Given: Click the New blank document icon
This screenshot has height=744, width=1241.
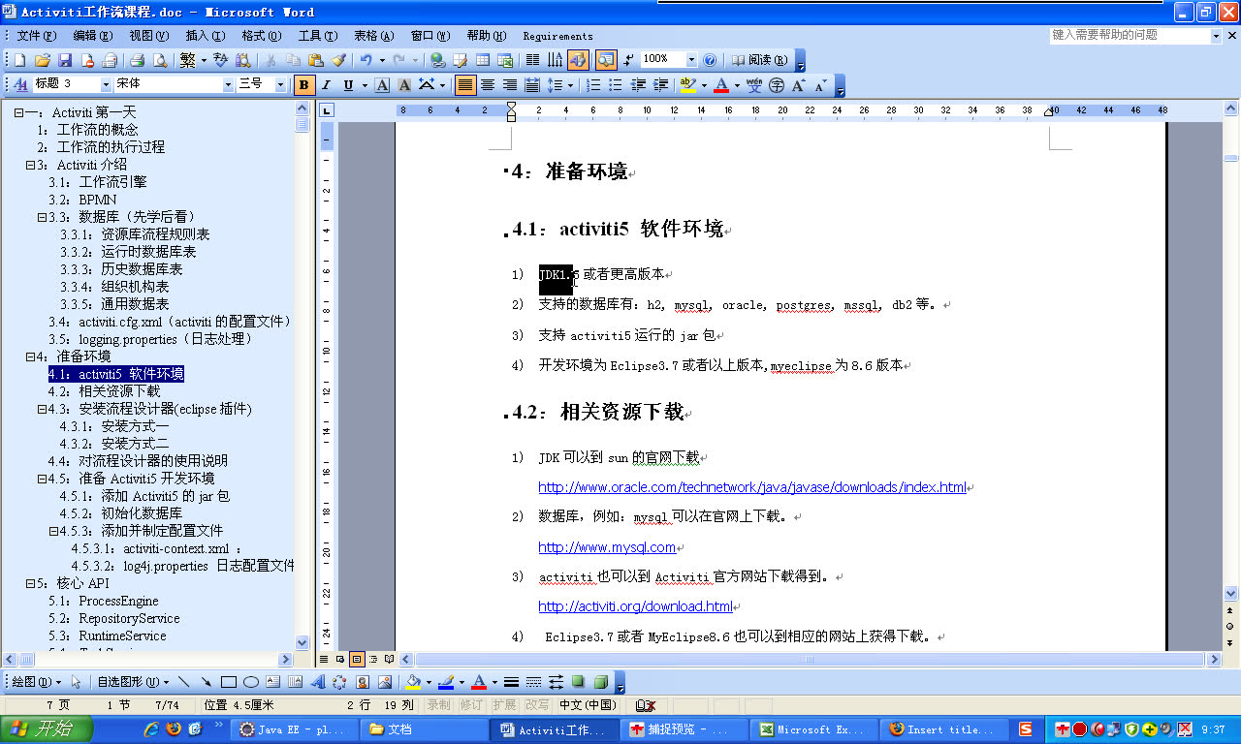Looking at the screenshot, I should point(19,60).
